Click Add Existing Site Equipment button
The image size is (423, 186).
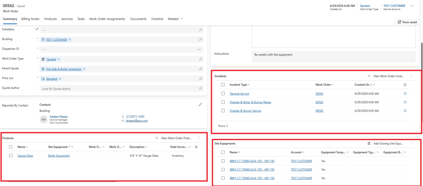(x=386, y=144)
